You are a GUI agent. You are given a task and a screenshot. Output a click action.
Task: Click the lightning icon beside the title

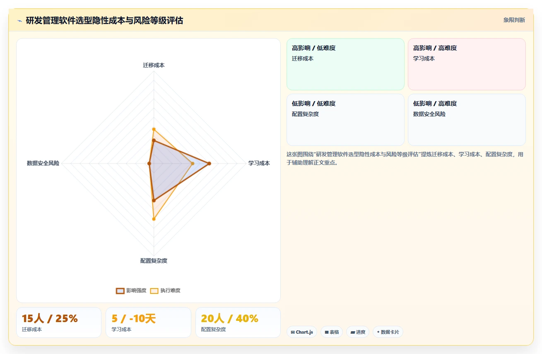[19, 21]
